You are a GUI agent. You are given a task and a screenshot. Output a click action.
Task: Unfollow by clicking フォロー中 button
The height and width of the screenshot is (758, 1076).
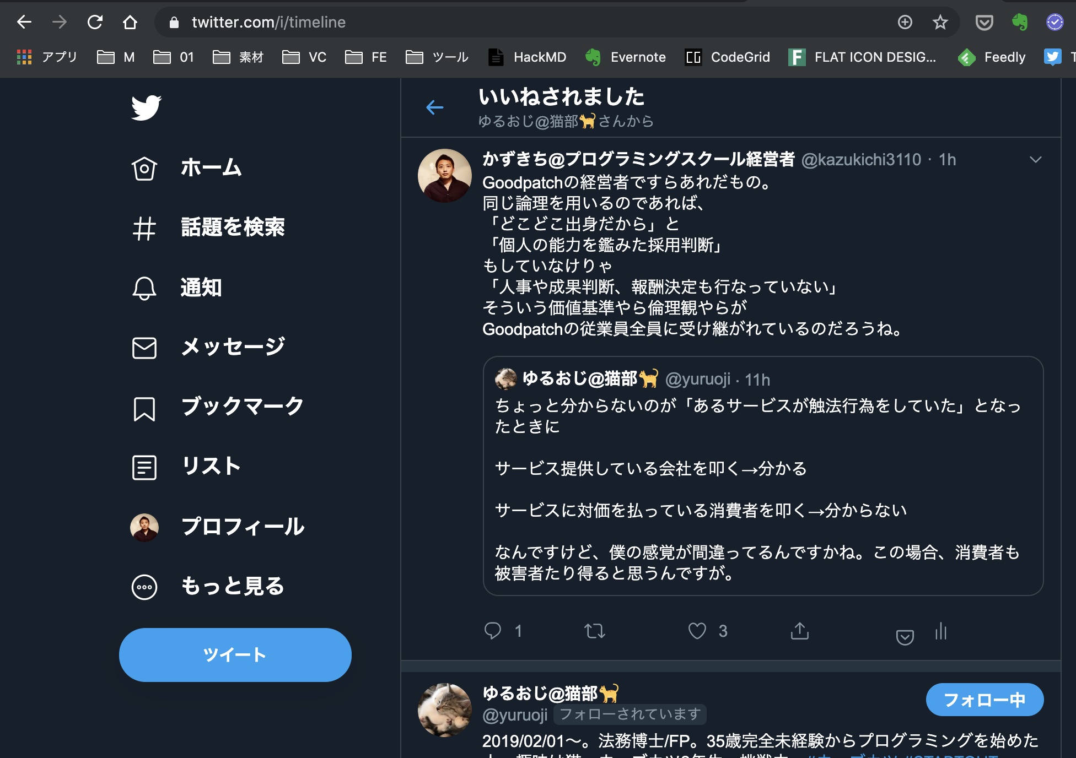(x=984, y=700)
